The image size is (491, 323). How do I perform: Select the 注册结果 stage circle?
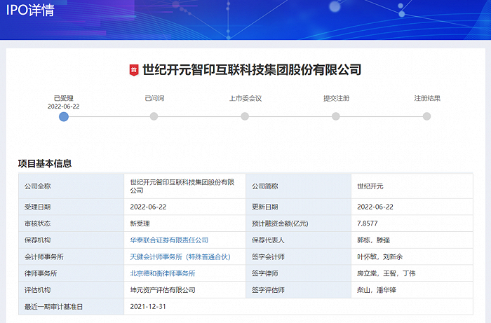[426, 117]
